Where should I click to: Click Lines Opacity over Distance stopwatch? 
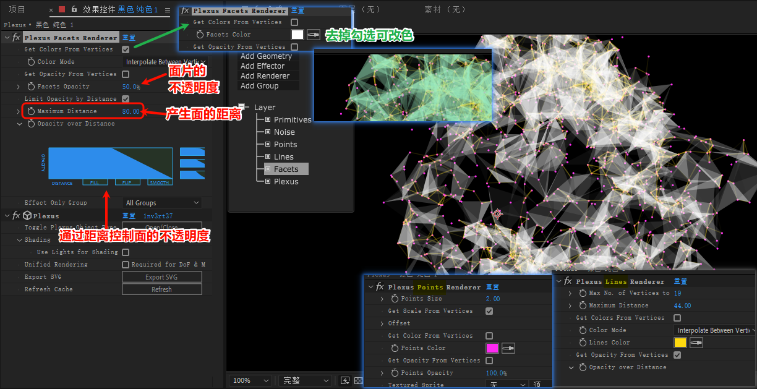(583, 367)
